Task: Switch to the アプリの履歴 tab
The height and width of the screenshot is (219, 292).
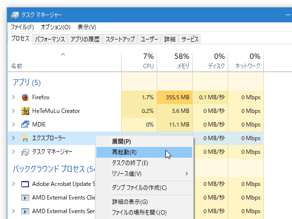Action: [85, 39]
